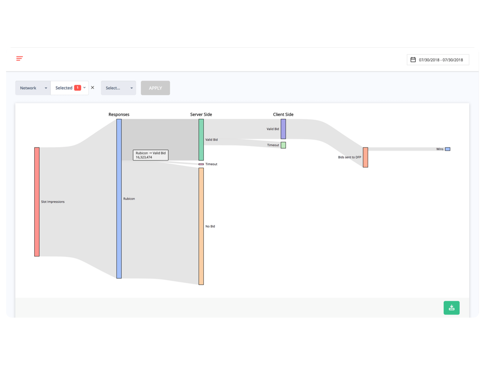Screen dimensions: 485x365
Task: Expand the Network filter dropdown
Action: tap(33, 88)
